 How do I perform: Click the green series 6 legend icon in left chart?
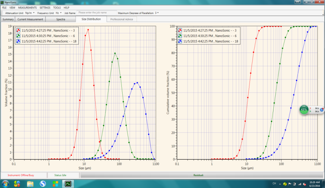[x=19, y=36]
